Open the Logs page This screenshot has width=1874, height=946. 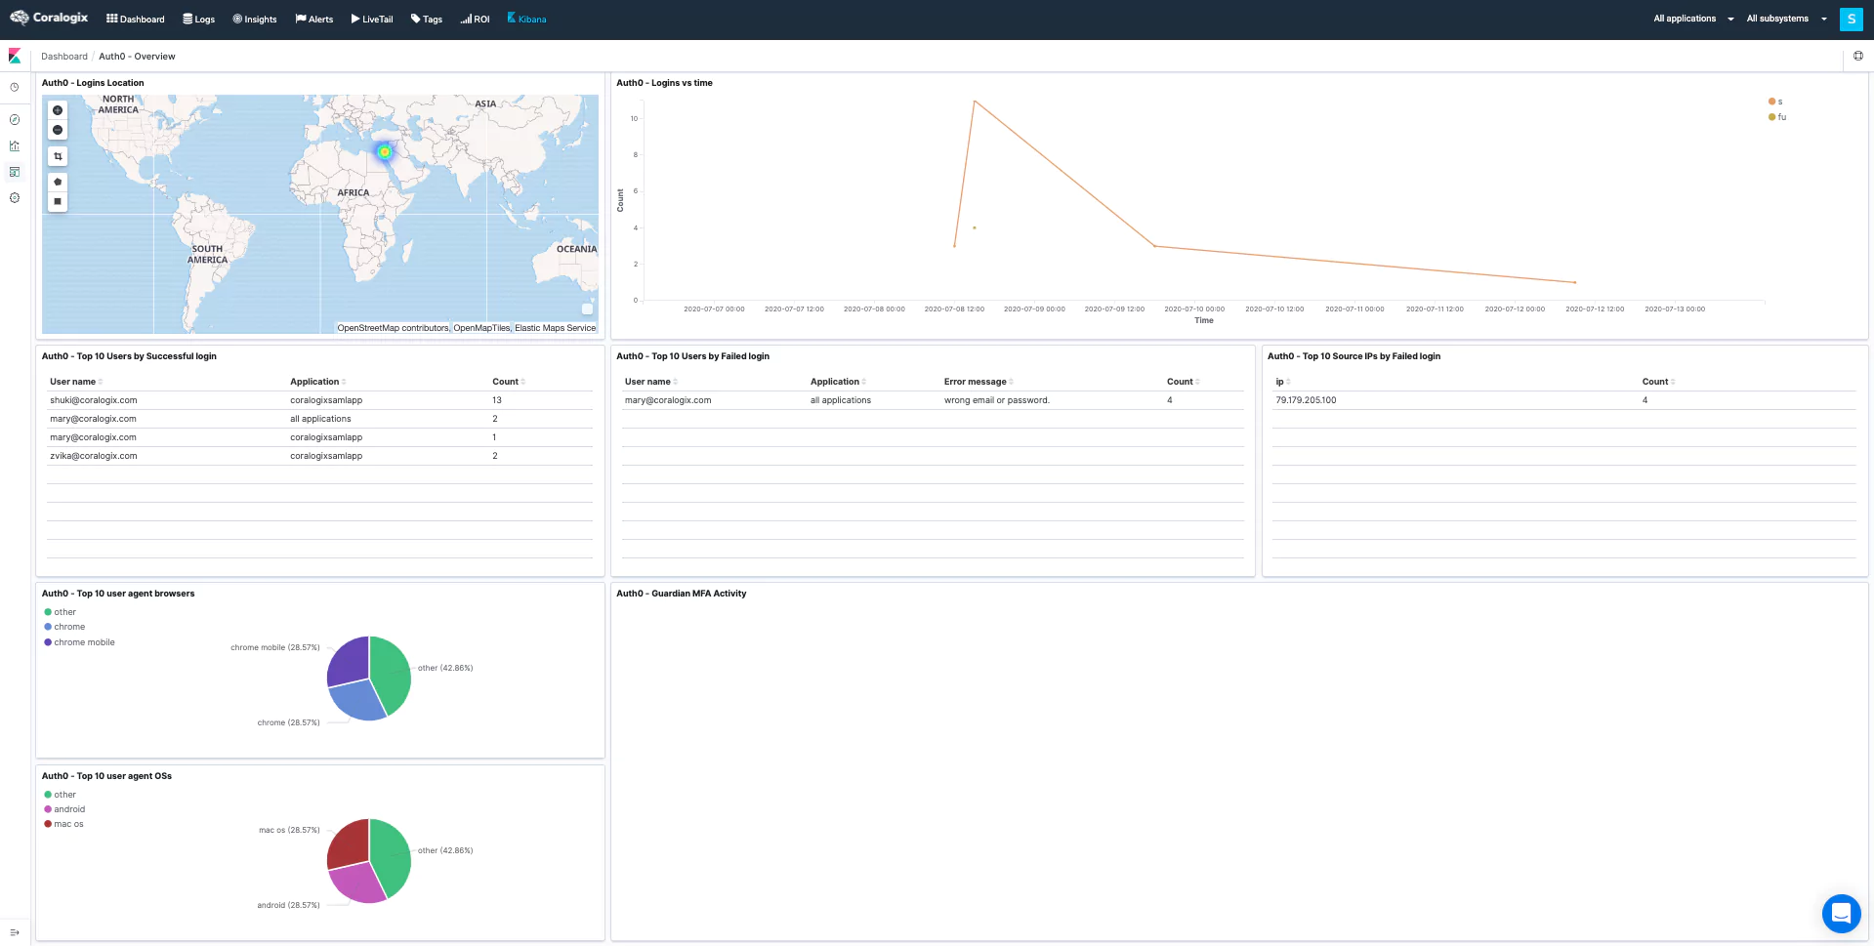point(199,19)
